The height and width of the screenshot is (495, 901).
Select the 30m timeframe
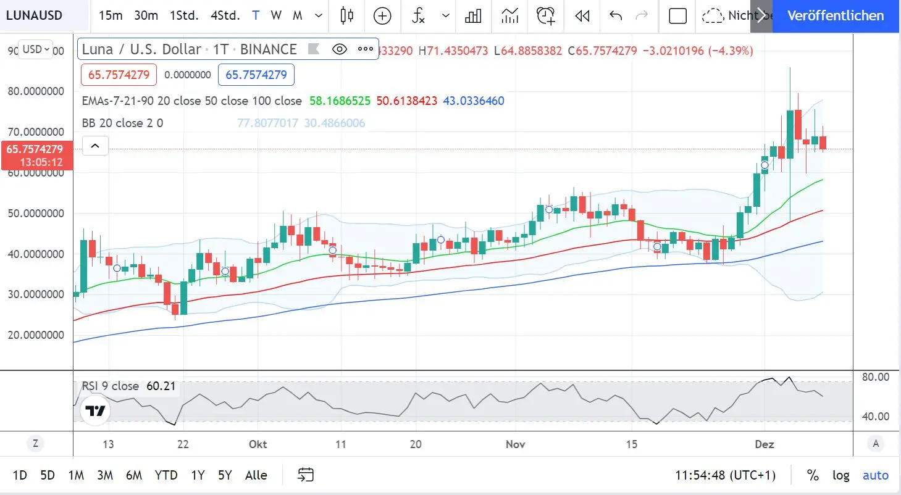tap(146, 15)
